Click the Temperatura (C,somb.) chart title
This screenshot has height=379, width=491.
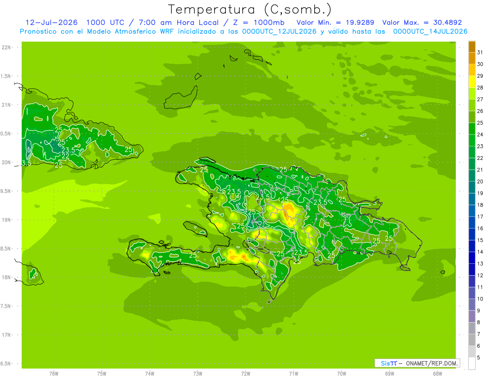pyautogui.click(x=250, y=9)
